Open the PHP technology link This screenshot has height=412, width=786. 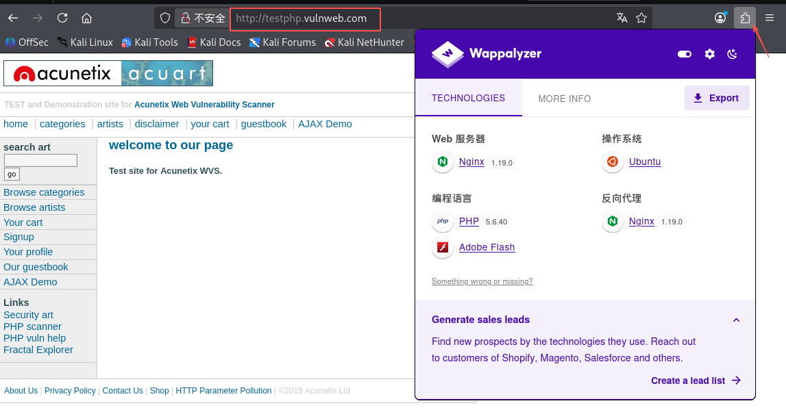(469, 221)
